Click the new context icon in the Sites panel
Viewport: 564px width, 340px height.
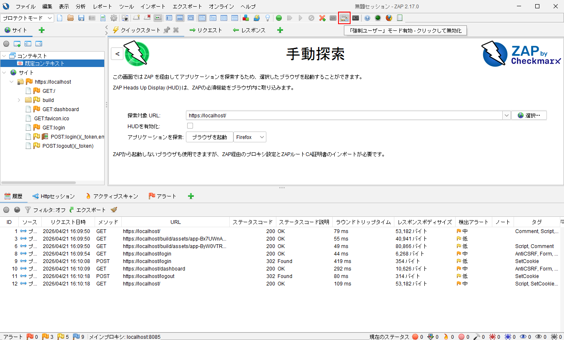click(17, 44)
